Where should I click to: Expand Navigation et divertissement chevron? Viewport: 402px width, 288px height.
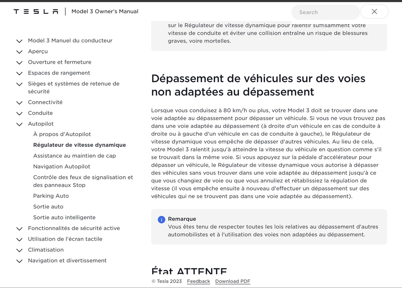point(19,261)
